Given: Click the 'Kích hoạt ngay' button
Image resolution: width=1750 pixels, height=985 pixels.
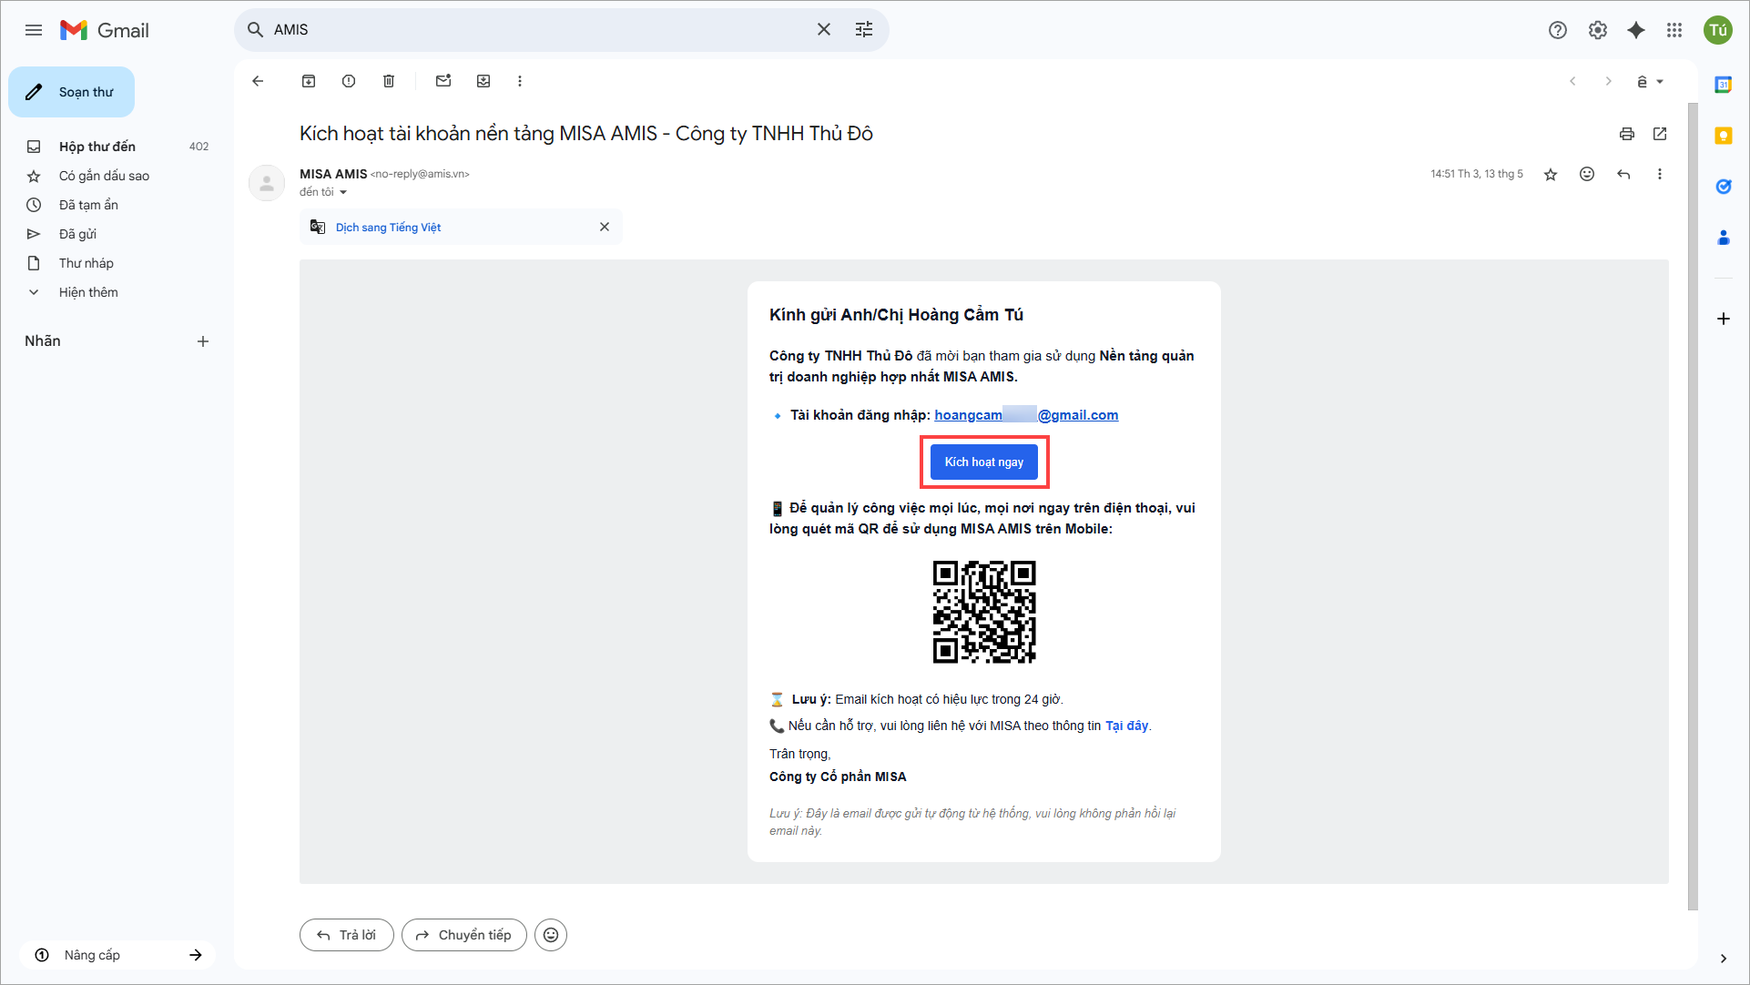Looking at the screenshot, I should point(983,462).
